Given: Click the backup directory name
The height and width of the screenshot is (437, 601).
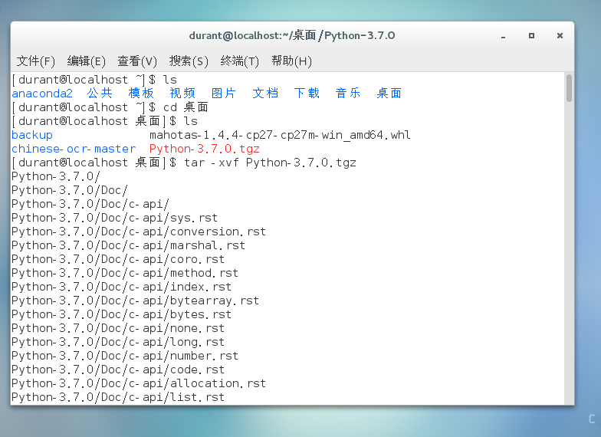Looking at the screenshot, I should tap(32, 135).
